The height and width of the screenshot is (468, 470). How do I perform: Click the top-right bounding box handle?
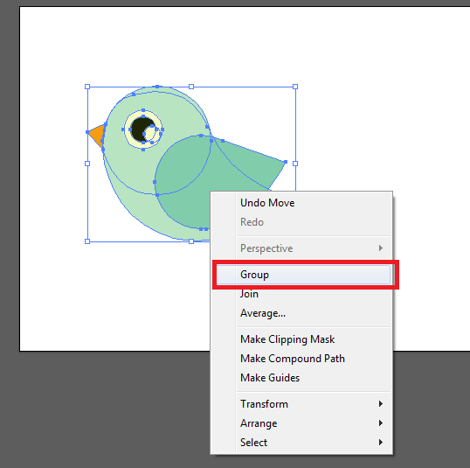pyautogui.click(x=295, y=87)
